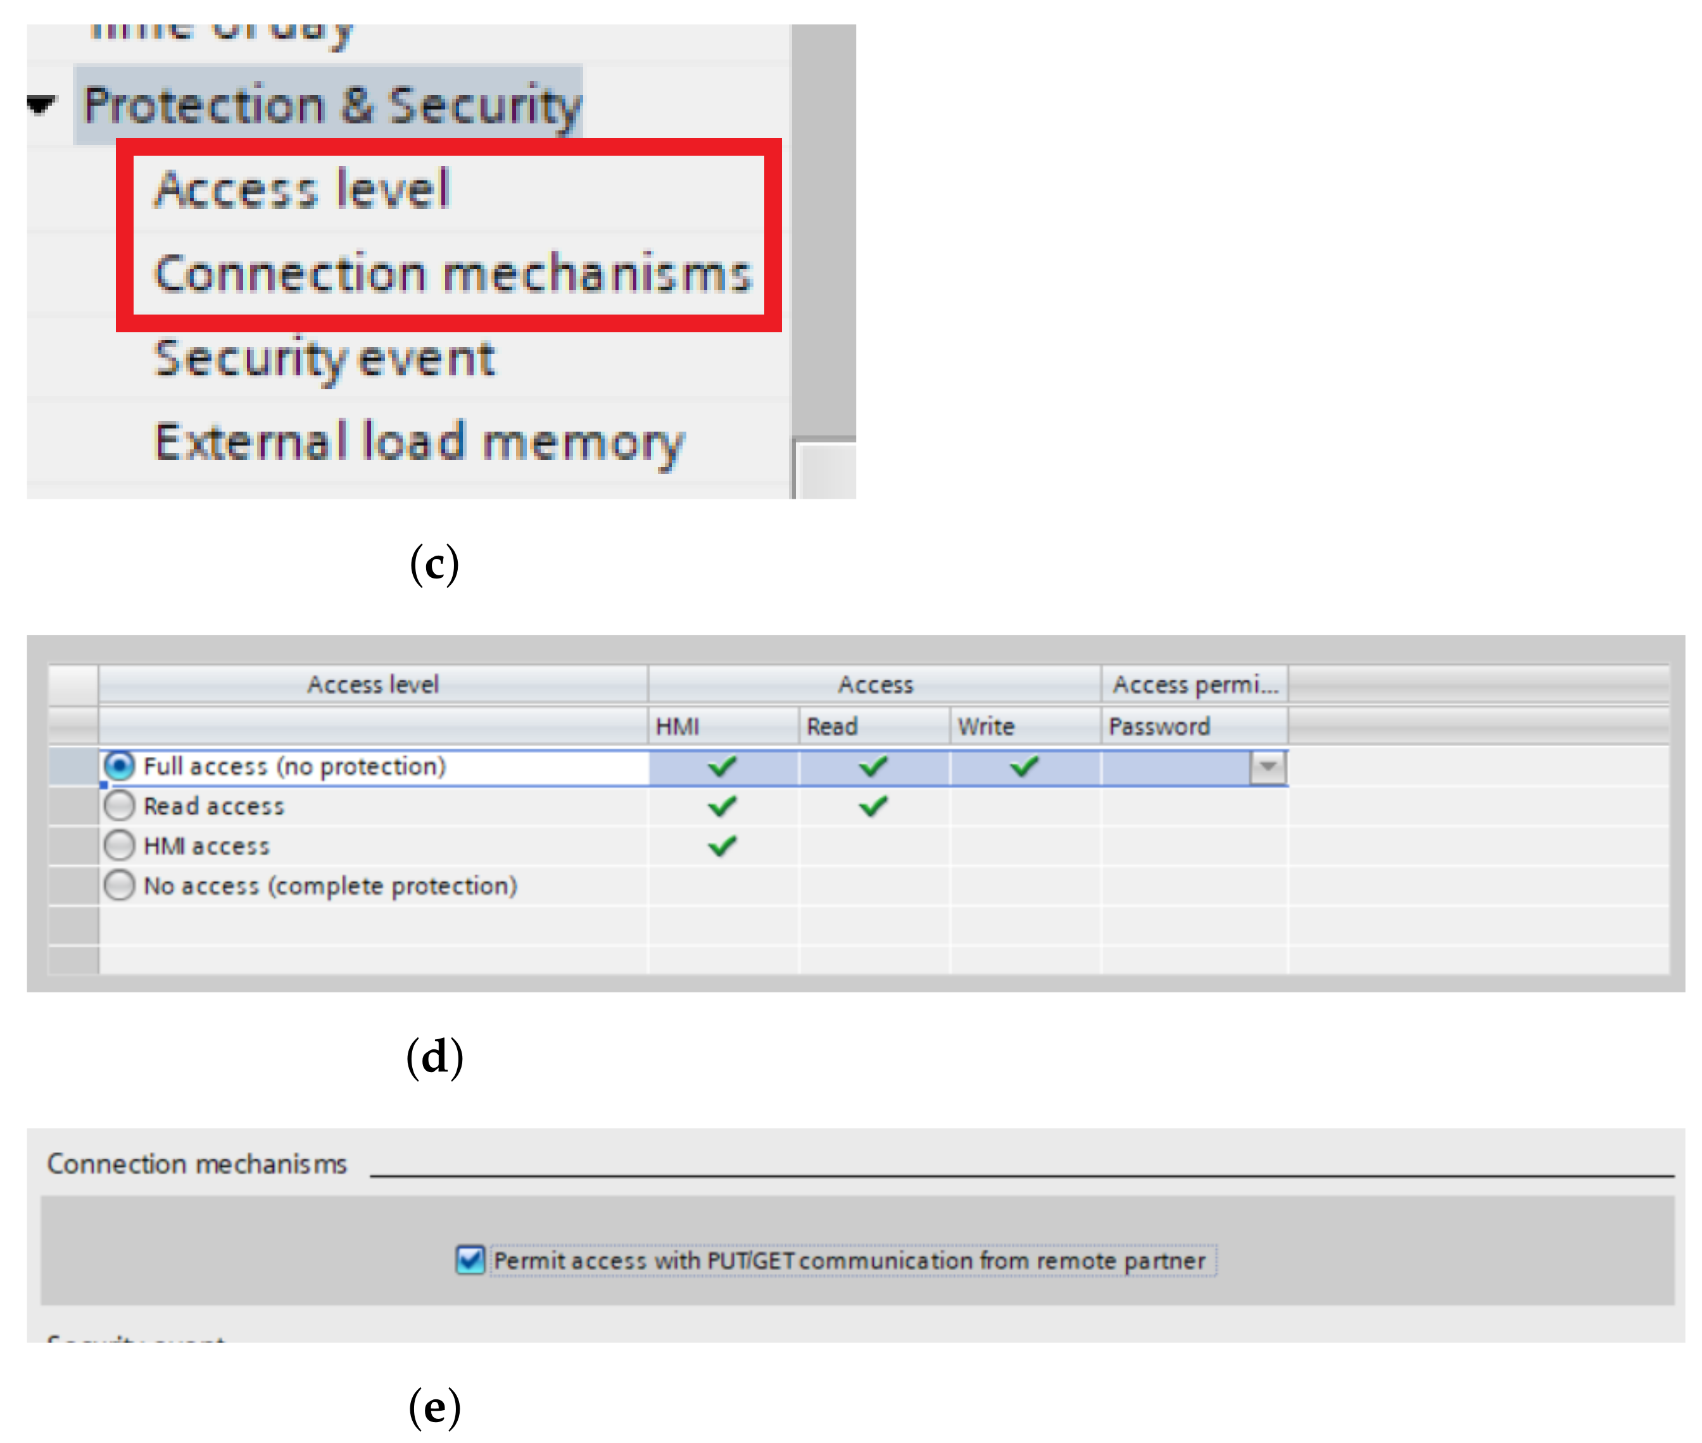Click the green HMI checkmark for HMI access
1702x1443 pixels.
click(722, 846)
